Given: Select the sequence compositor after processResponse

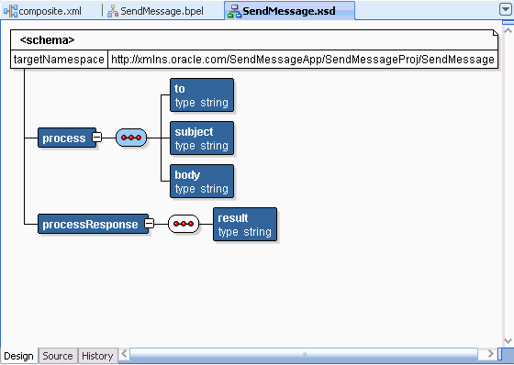Looking at the screenshot, I should 184,224.
